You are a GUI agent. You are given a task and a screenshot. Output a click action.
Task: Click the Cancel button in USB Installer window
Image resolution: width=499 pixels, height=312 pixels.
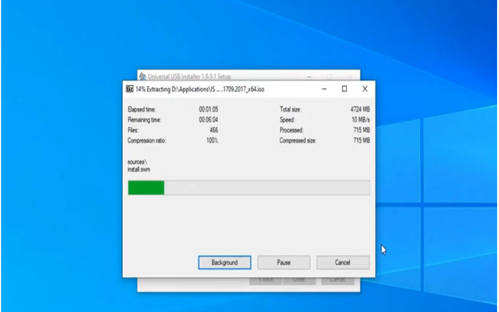[x=337, y=280]
